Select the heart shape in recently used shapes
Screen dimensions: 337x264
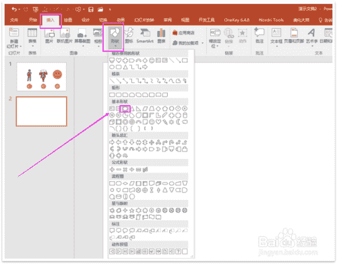coord(119,61)
